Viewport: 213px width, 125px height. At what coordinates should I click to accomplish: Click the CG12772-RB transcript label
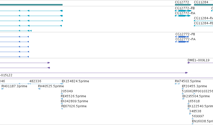(x=185, y=8)
